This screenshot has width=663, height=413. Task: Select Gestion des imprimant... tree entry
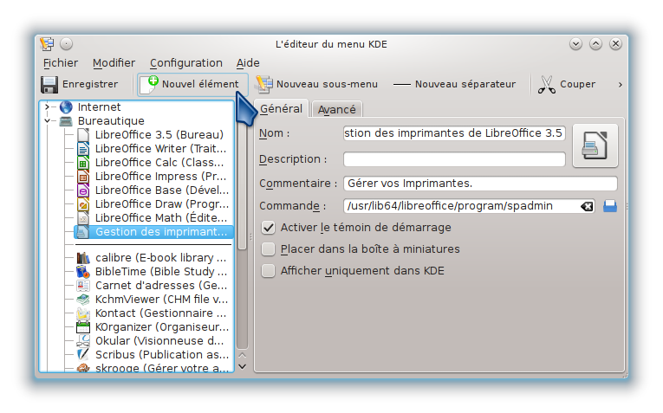pos(153,232)
